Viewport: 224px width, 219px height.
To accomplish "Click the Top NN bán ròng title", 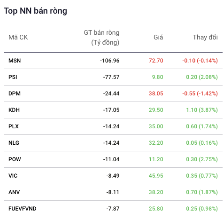I will (x=35, y=11).
